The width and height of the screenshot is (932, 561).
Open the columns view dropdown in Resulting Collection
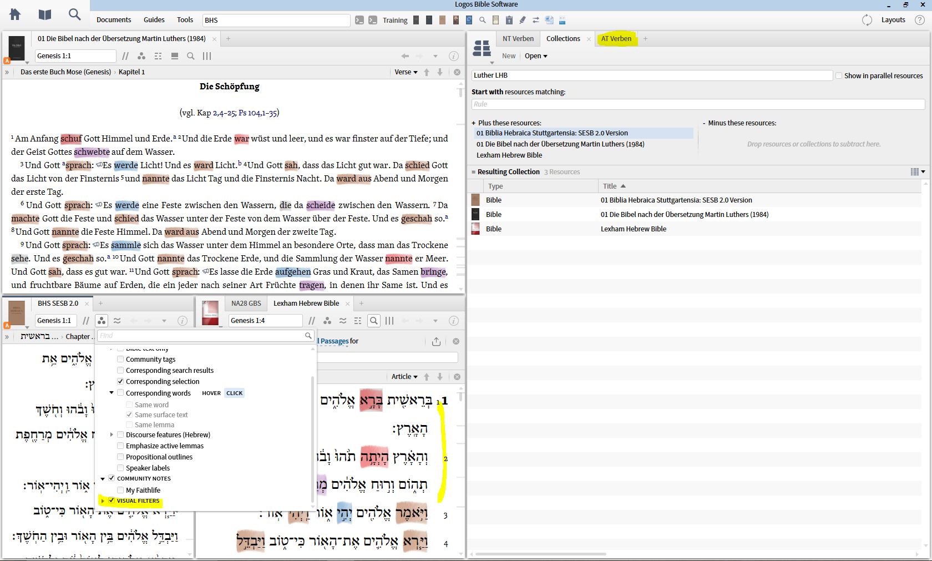pos(918,172)
